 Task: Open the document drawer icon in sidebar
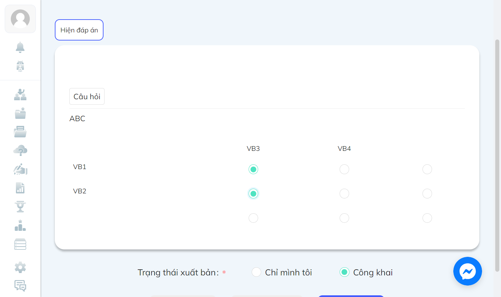(20, 132)
